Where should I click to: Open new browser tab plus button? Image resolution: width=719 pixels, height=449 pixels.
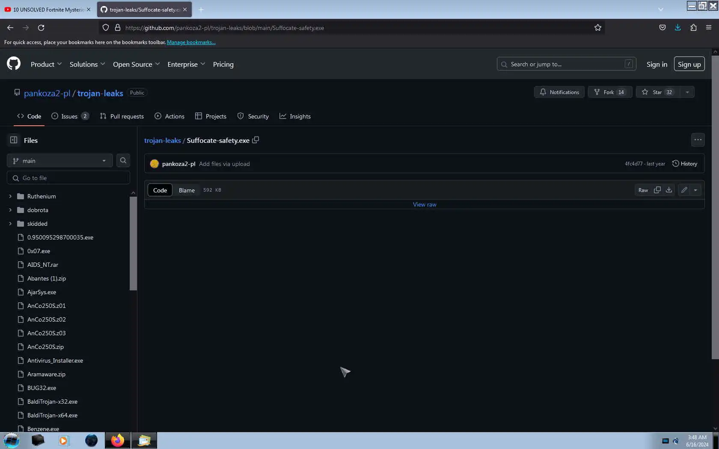[201, 9]
